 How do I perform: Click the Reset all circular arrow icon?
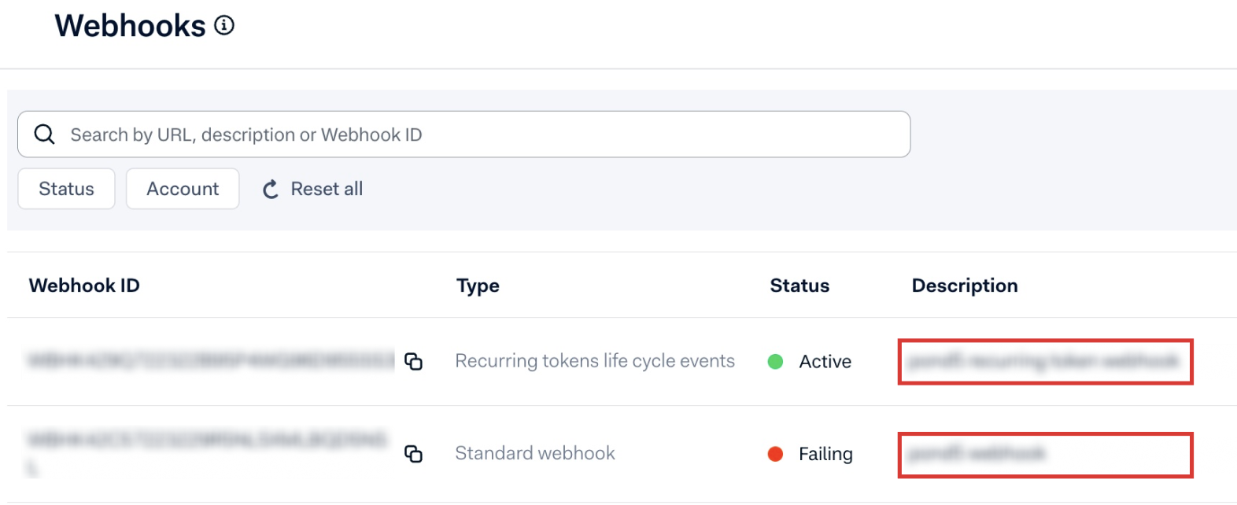coord(271,190)
